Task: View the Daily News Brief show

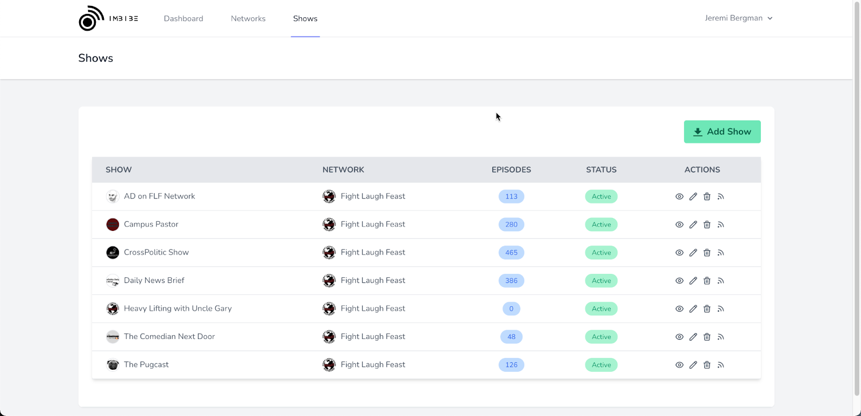Action: [680, 280]
